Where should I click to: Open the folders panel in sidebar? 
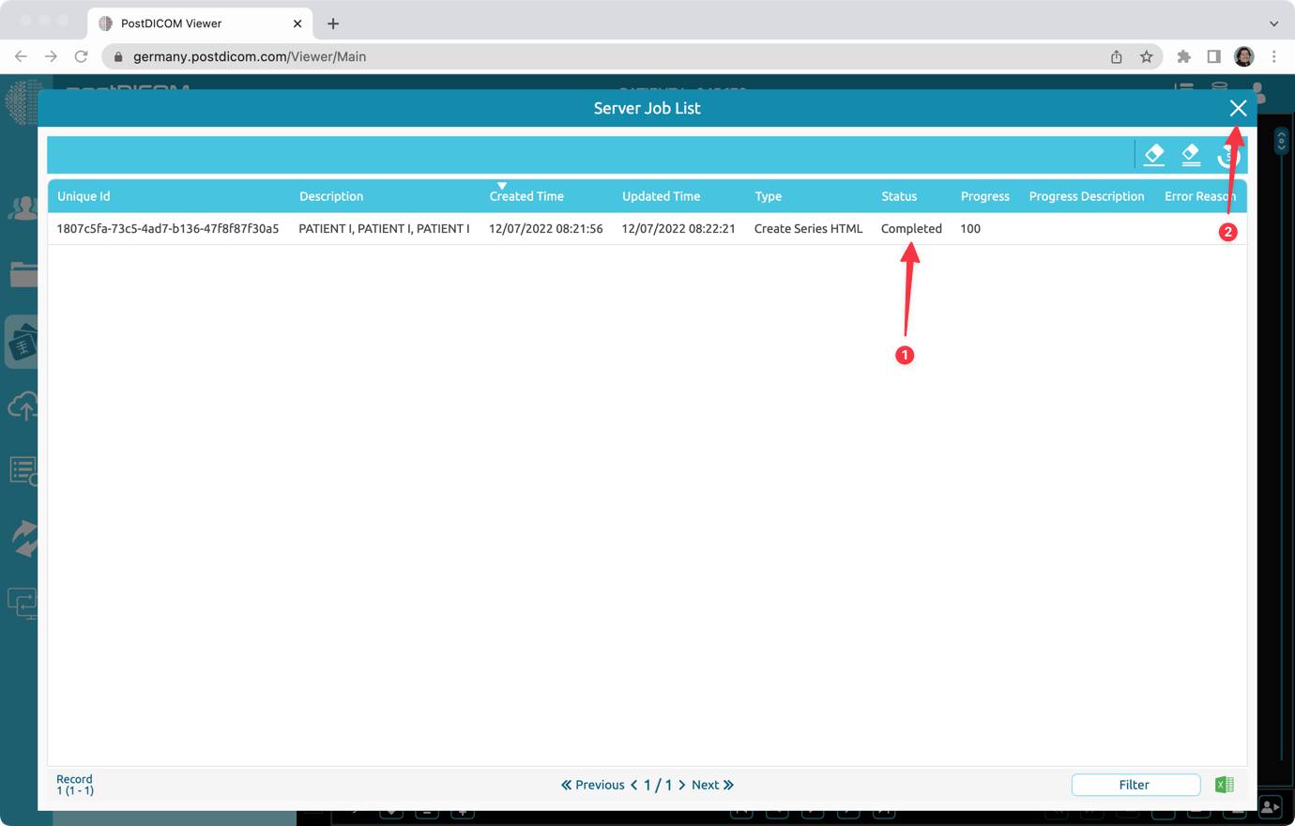[x=21, y=274]
